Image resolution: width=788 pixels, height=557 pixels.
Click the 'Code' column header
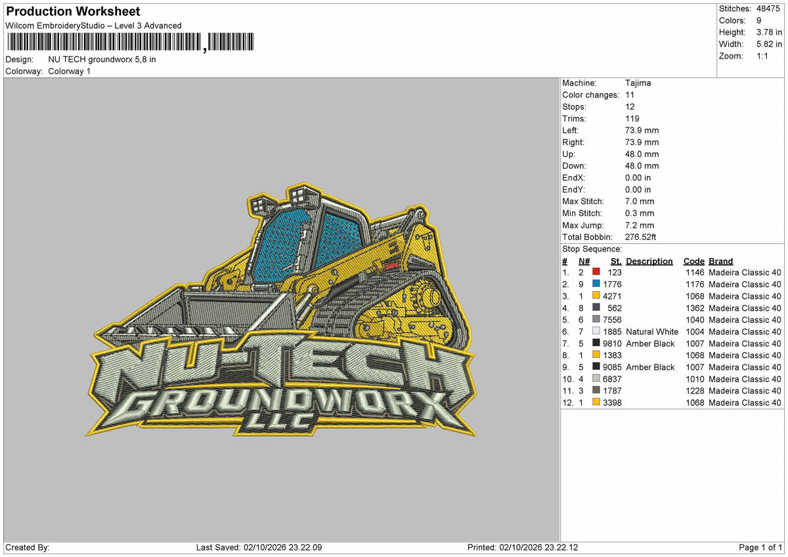point(693,261)
